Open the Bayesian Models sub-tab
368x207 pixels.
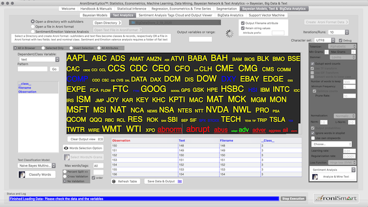[95, 16]
